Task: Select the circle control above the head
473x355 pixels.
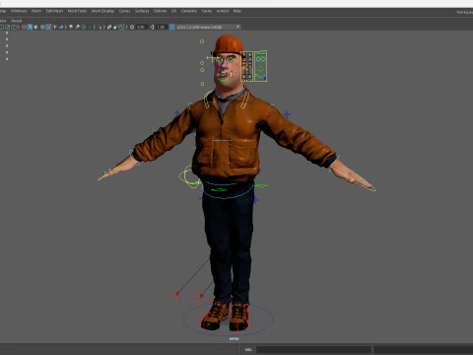Action: coord(202,41)
